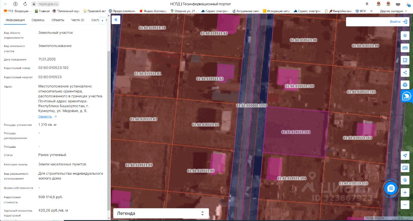
Task: Open the Части ЗУ tab
Action: point(78,20)
